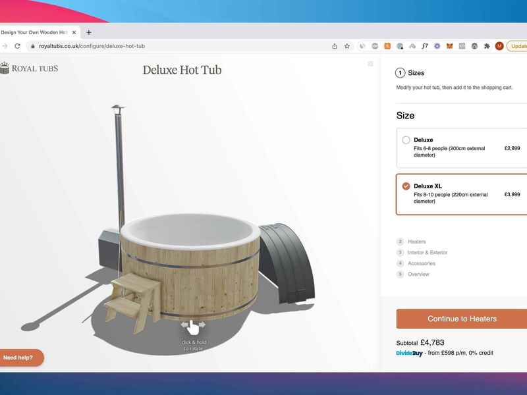Click 'Fits 8-10 people' description text
527x395 pixels.
click(x=451, y=198)
